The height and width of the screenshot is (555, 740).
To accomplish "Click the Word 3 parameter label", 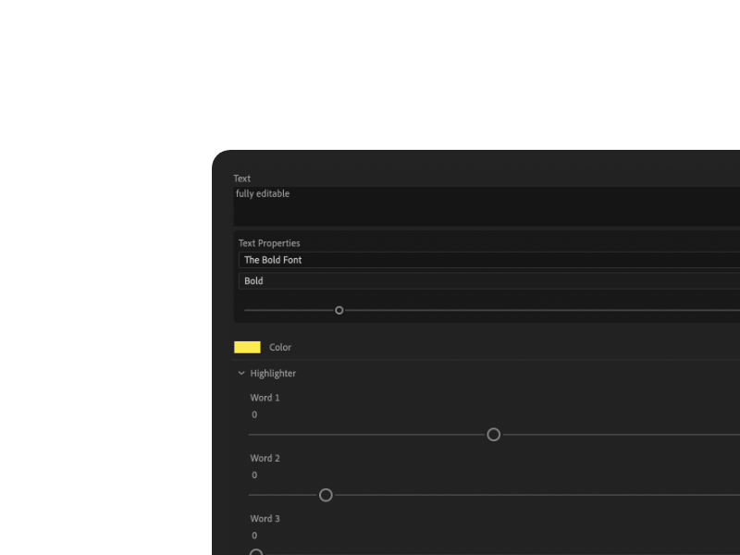I will pos(265,518).
